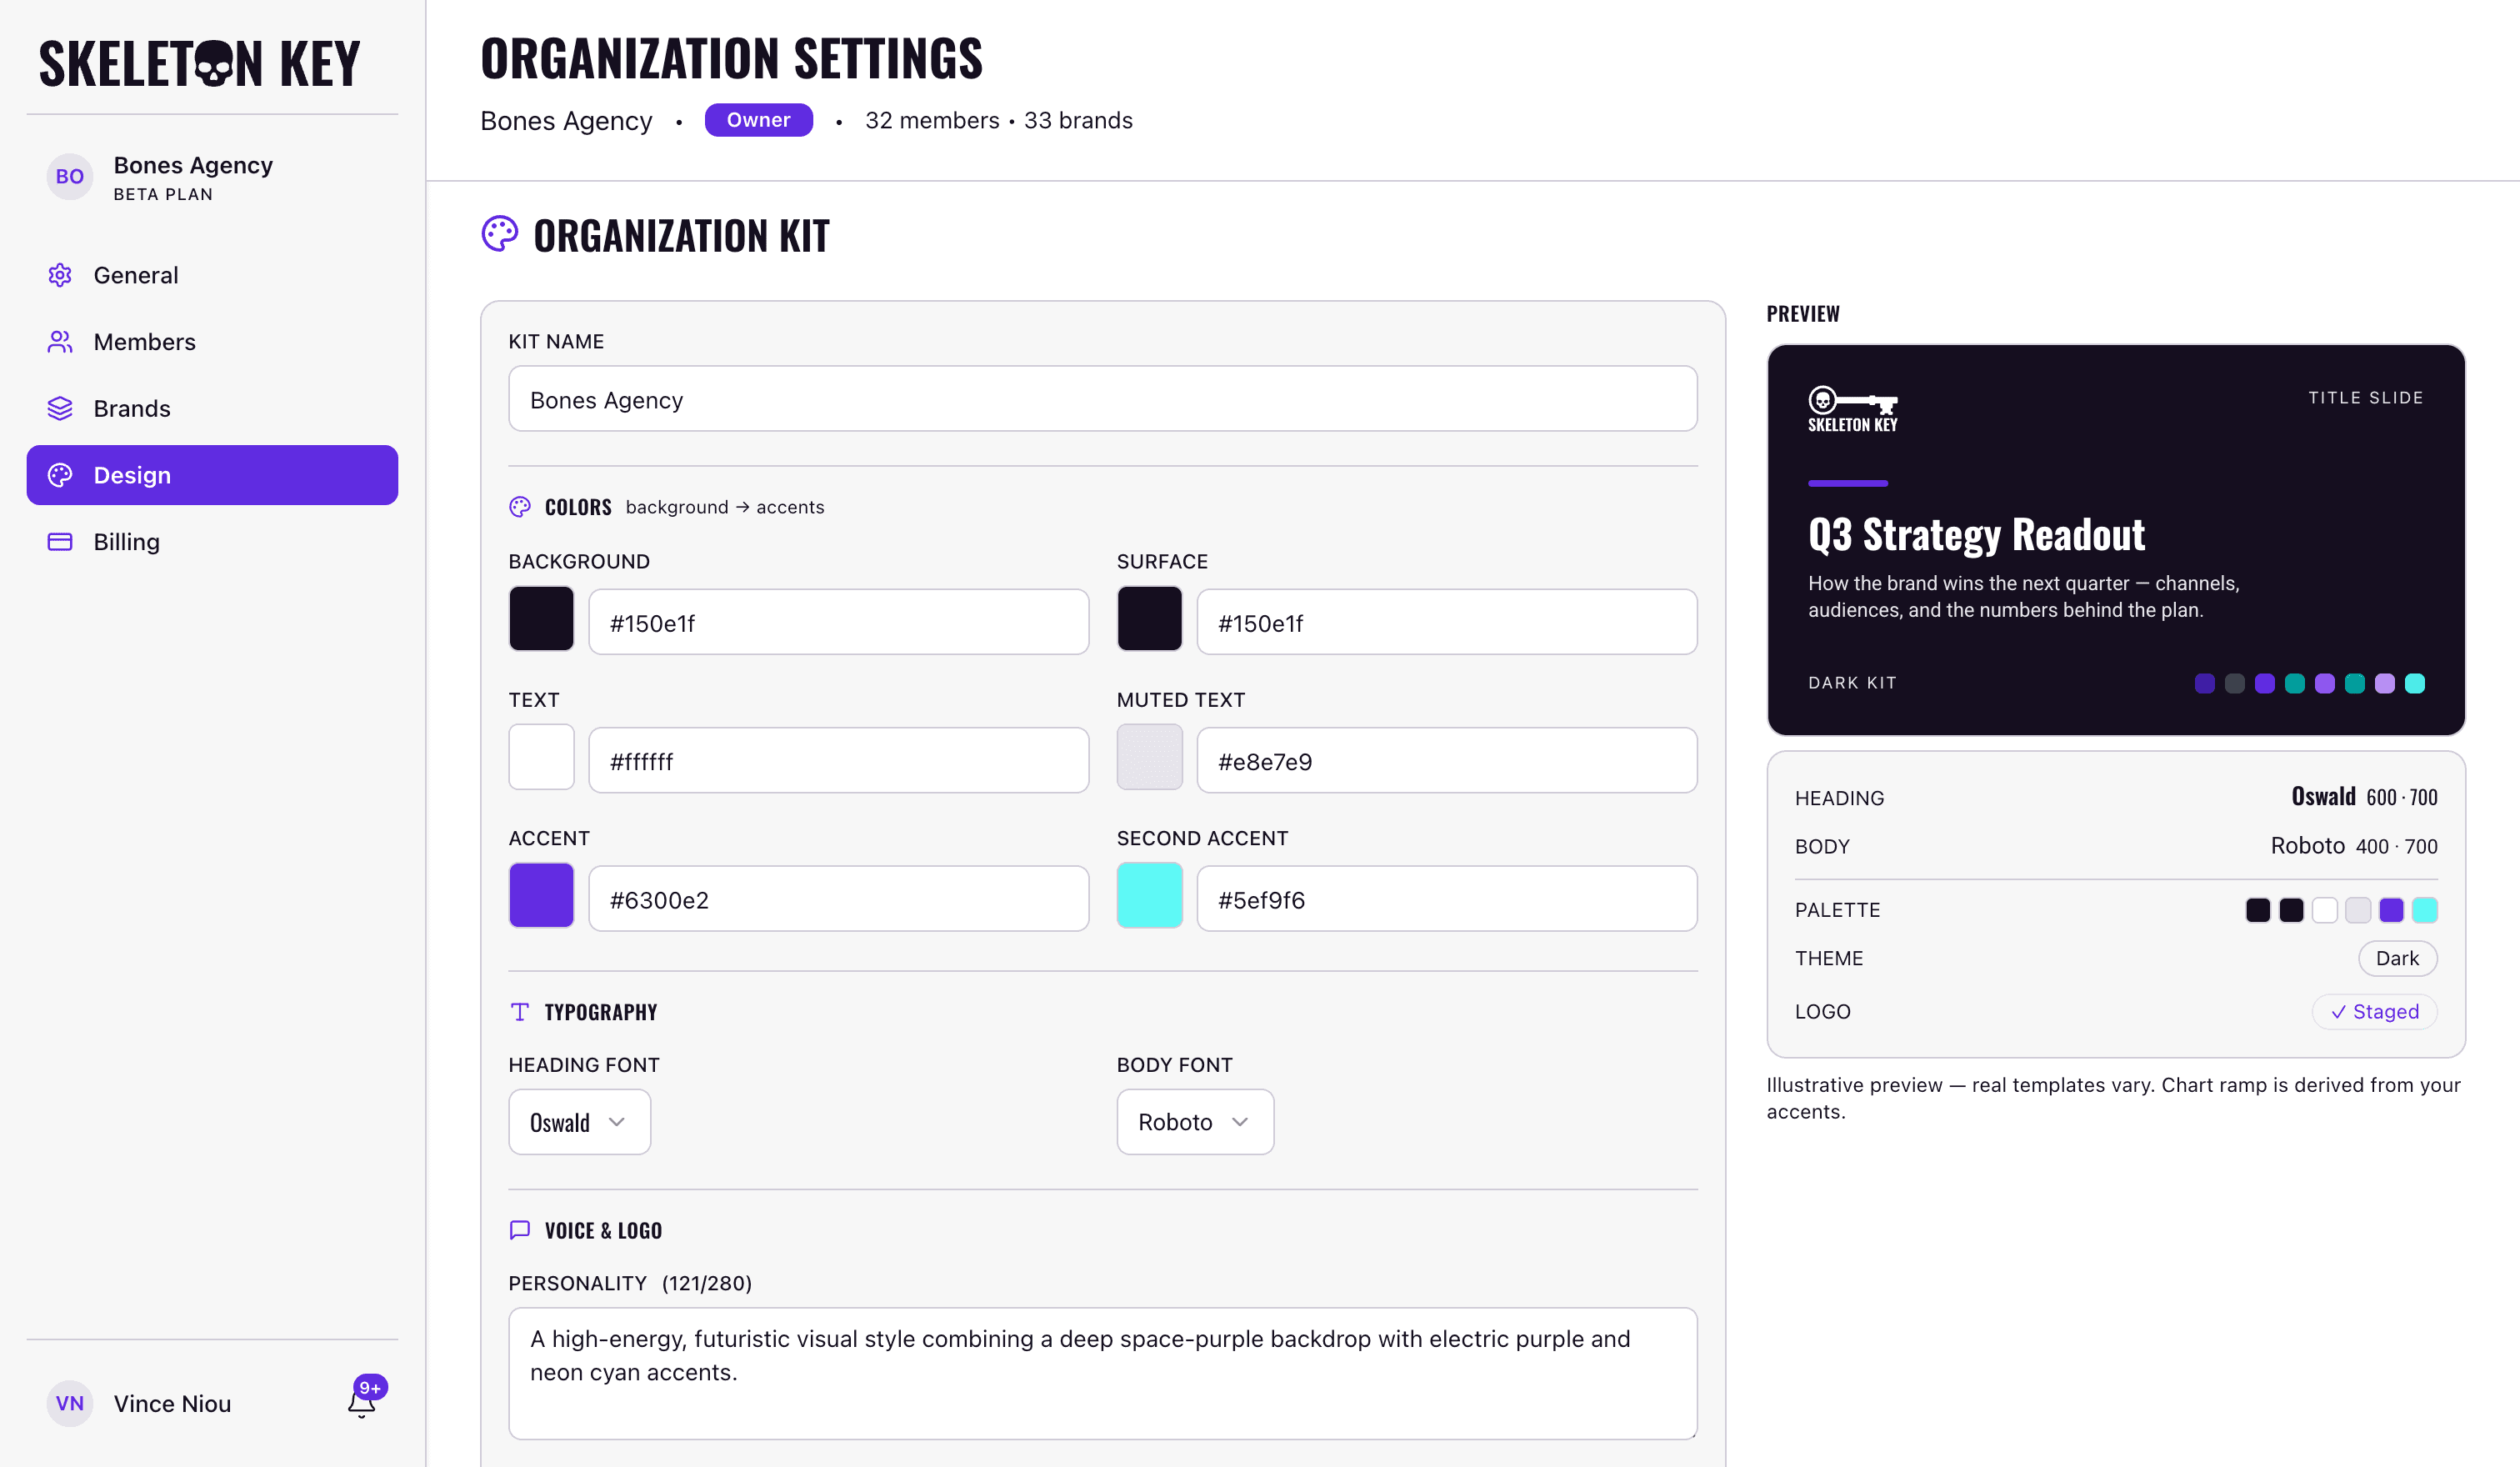The width and height of the screenshot is (2520, 1467).
Task: Click the Billing card icon
Action: point(60,542)
